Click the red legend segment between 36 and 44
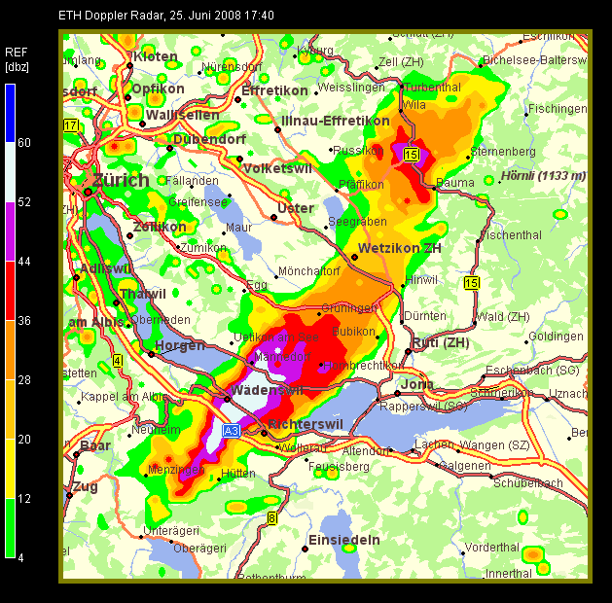This screenshot has width=612, height=603. coord(10,291)
